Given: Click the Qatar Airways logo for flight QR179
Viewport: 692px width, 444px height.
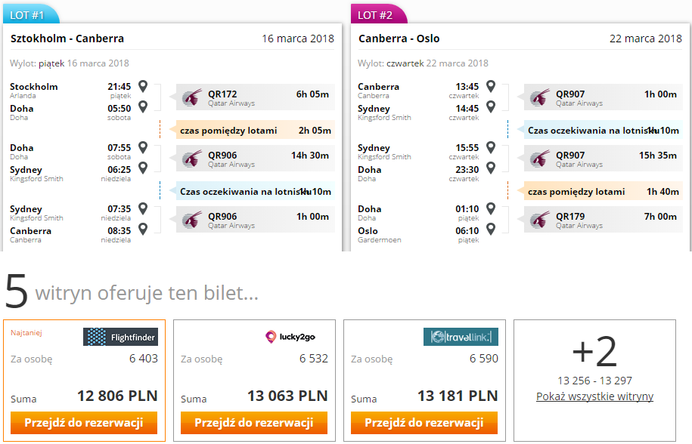Looking at the screenshot, I should pyautogui.click(x=540, y=220).
